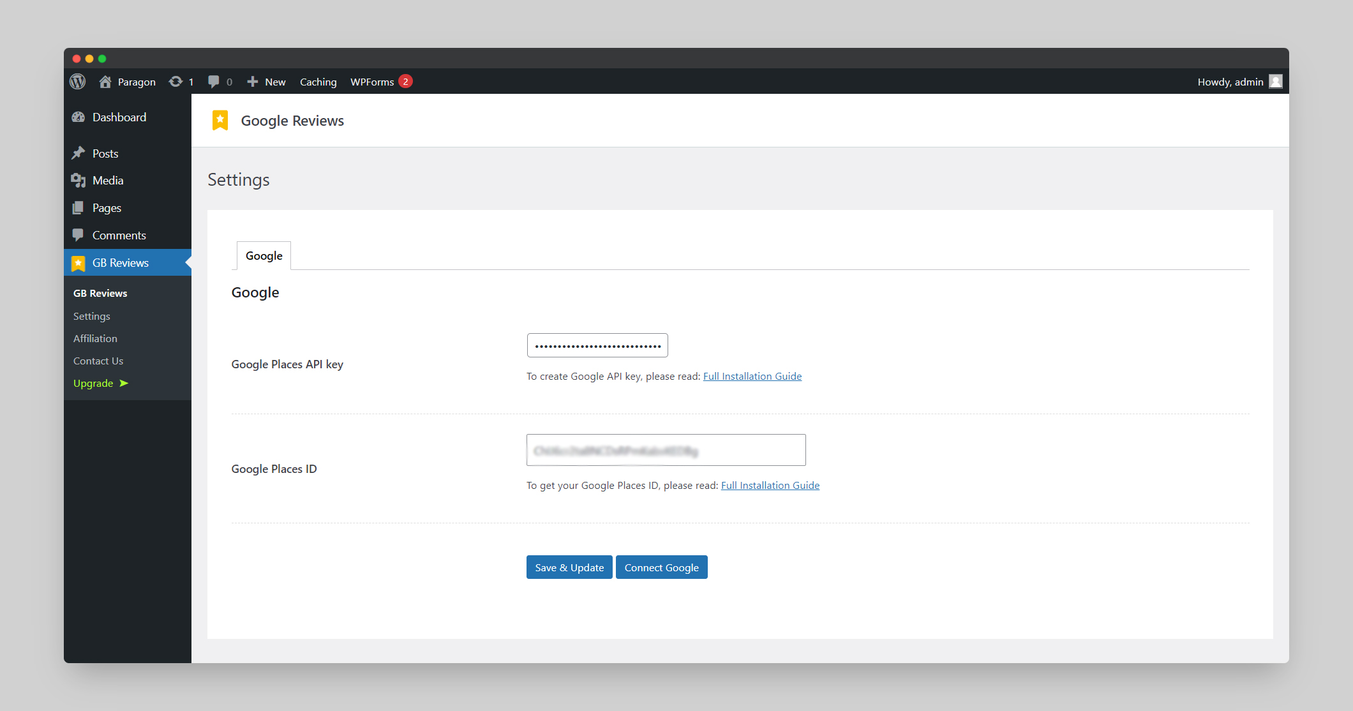Click the Paragon site name
The width and height of the screenshot is (1353, 711).
pyautogui.click(x=137, y=82)
